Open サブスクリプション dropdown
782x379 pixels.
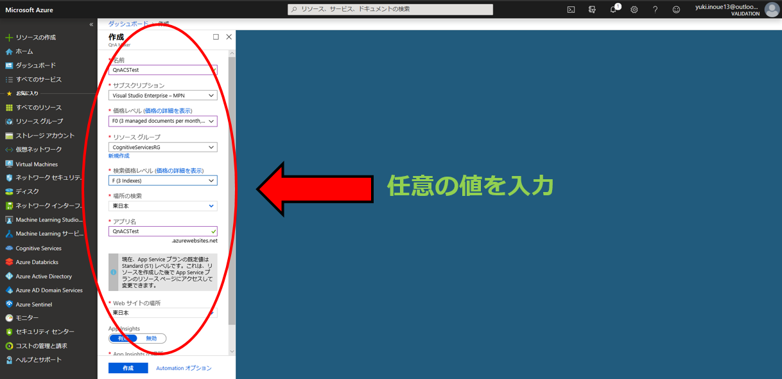pyautogui.click(x=163, y=96)
